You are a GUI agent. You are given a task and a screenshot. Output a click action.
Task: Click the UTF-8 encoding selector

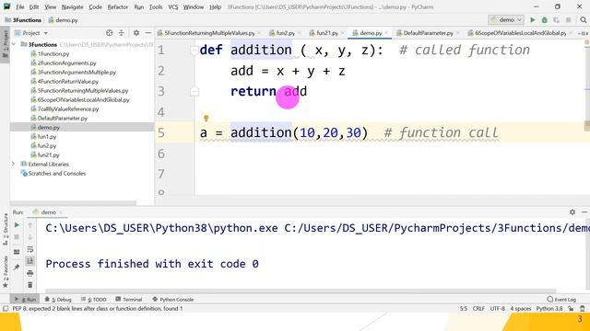click(x=498, y=309)
